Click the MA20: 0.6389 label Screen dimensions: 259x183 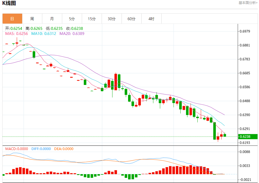click(x=72, y=34)
